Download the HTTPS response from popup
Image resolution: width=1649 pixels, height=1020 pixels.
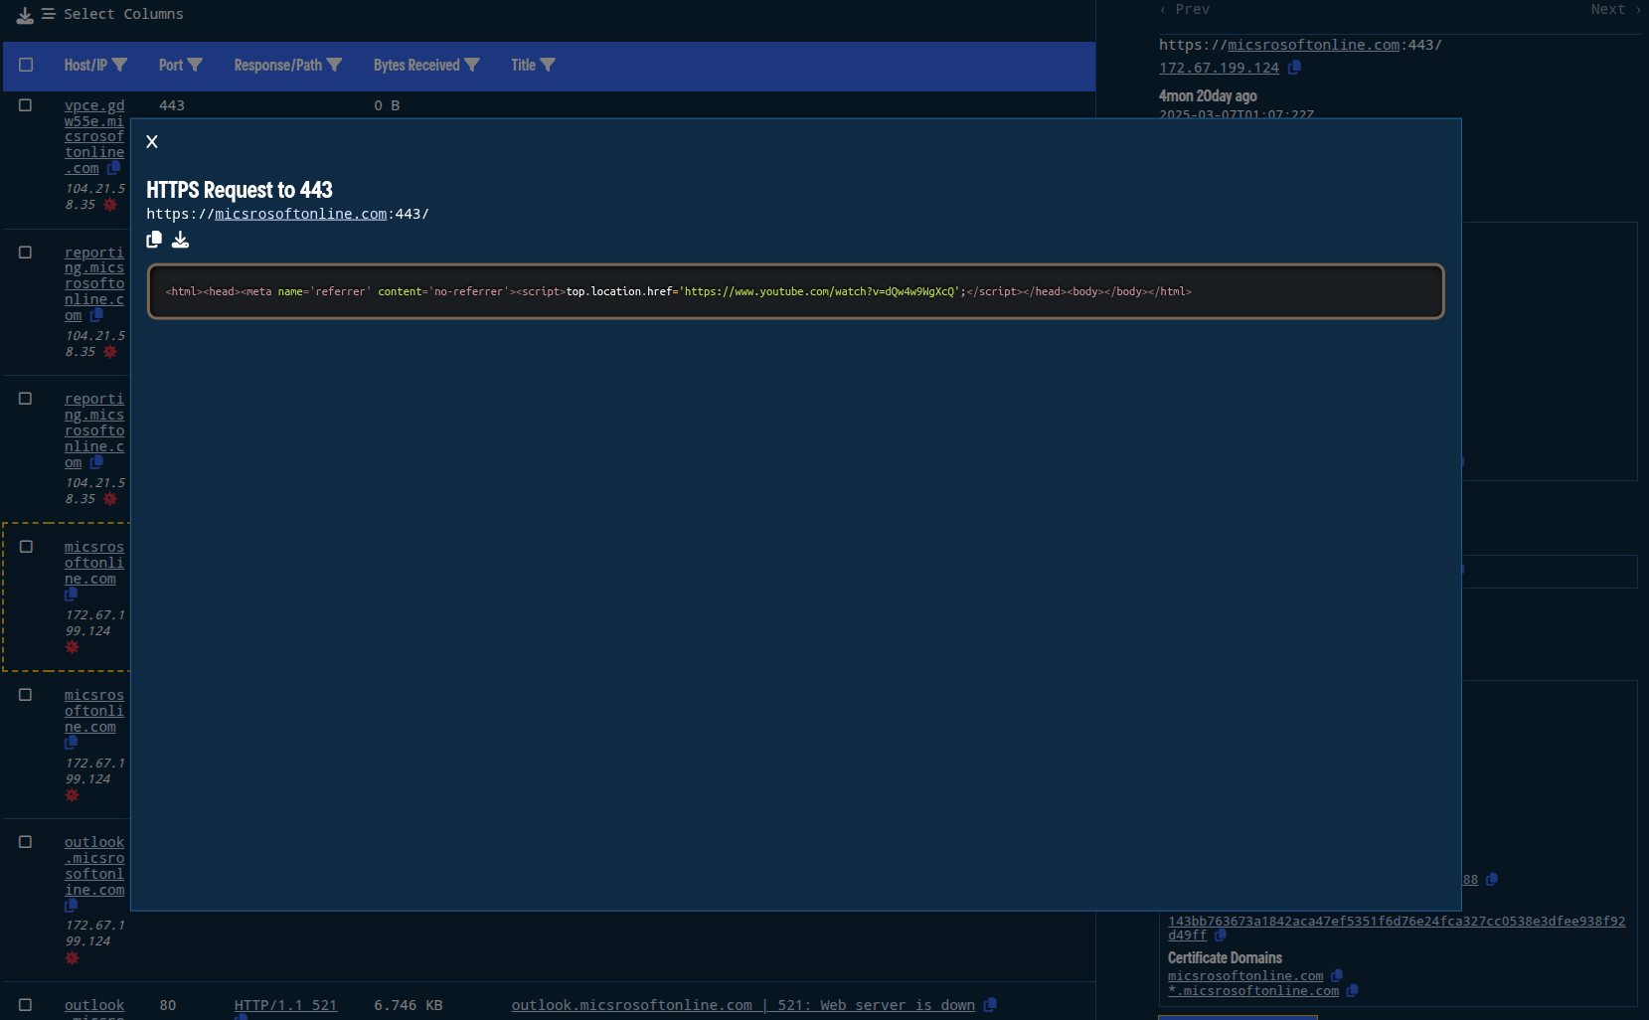click(180, 240)
